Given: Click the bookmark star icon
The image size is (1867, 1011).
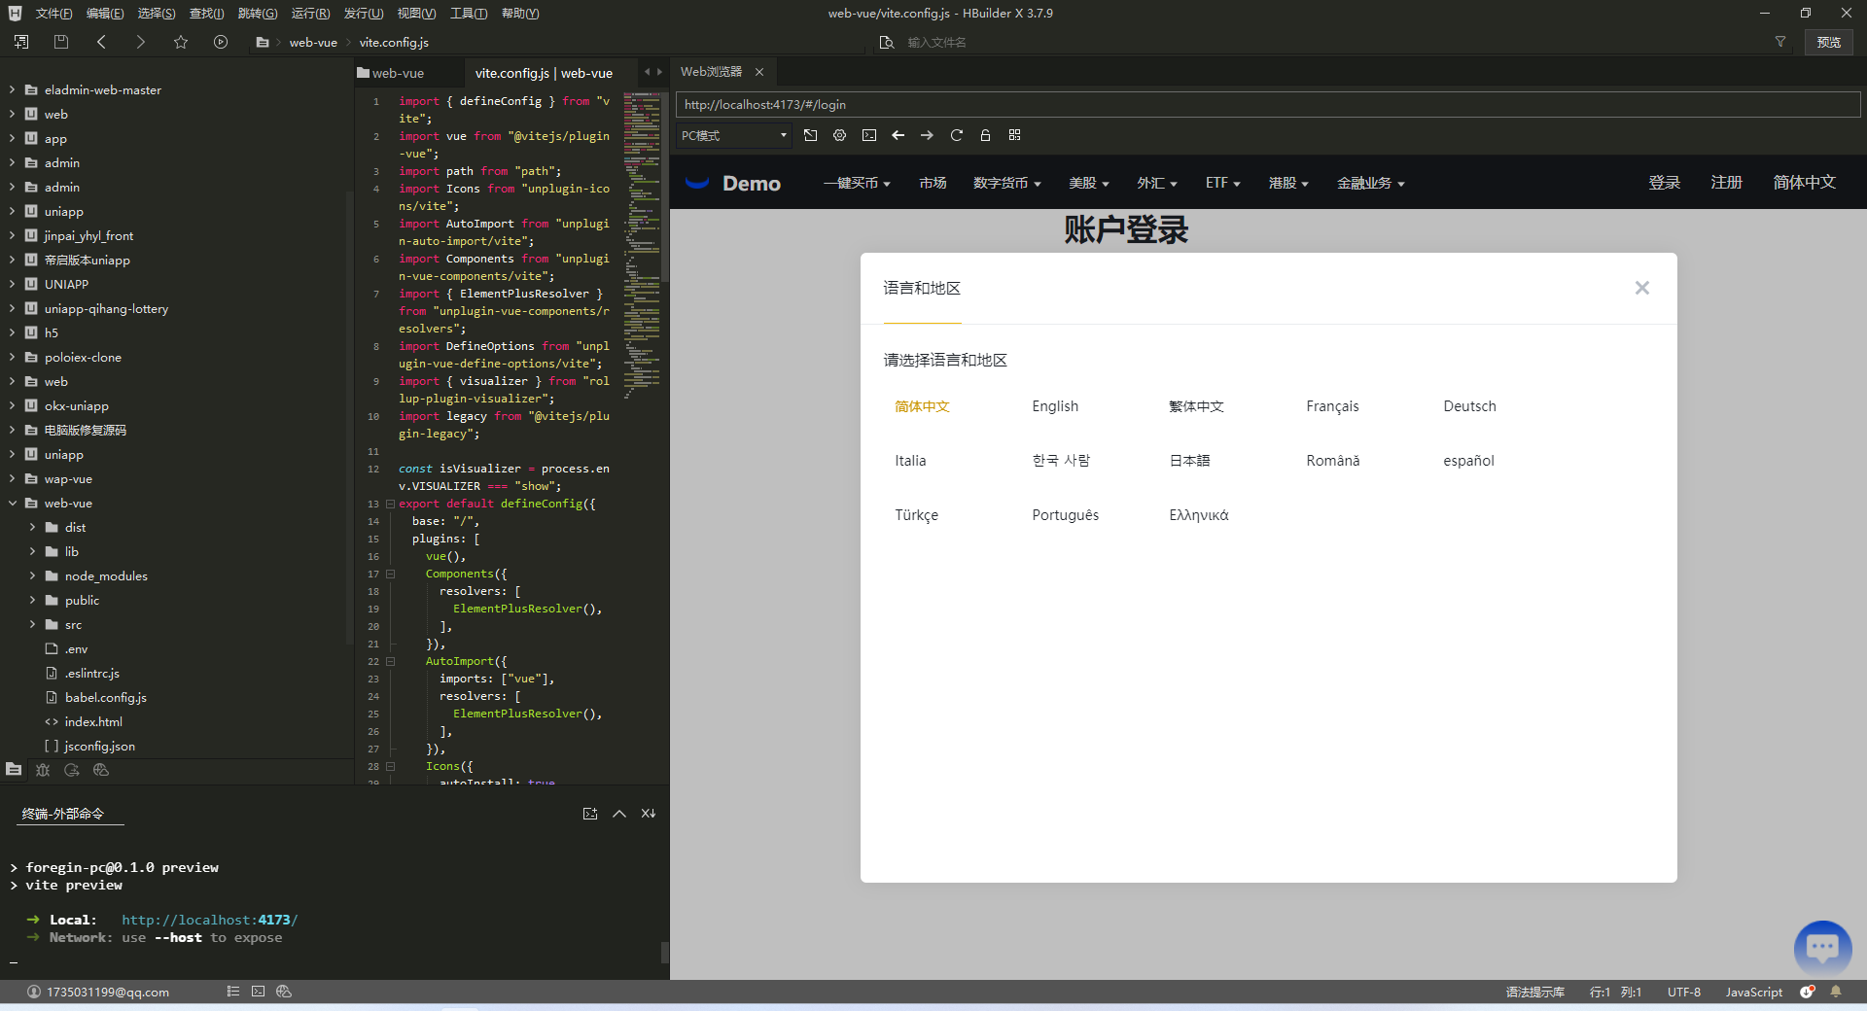Looking at the screenshot, I should coord(181,42).
